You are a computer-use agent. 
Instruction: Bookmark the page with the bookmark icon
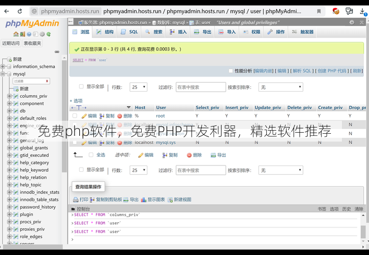319,11
